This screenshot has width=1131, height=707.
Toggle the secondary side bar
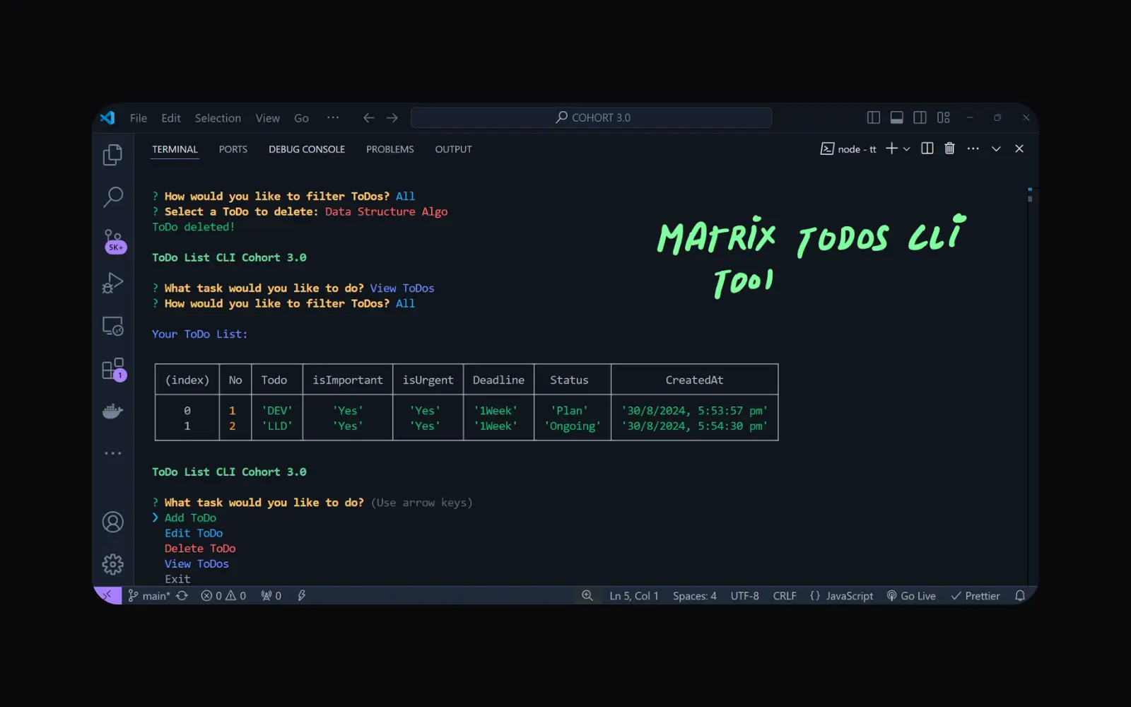[920, 117]
